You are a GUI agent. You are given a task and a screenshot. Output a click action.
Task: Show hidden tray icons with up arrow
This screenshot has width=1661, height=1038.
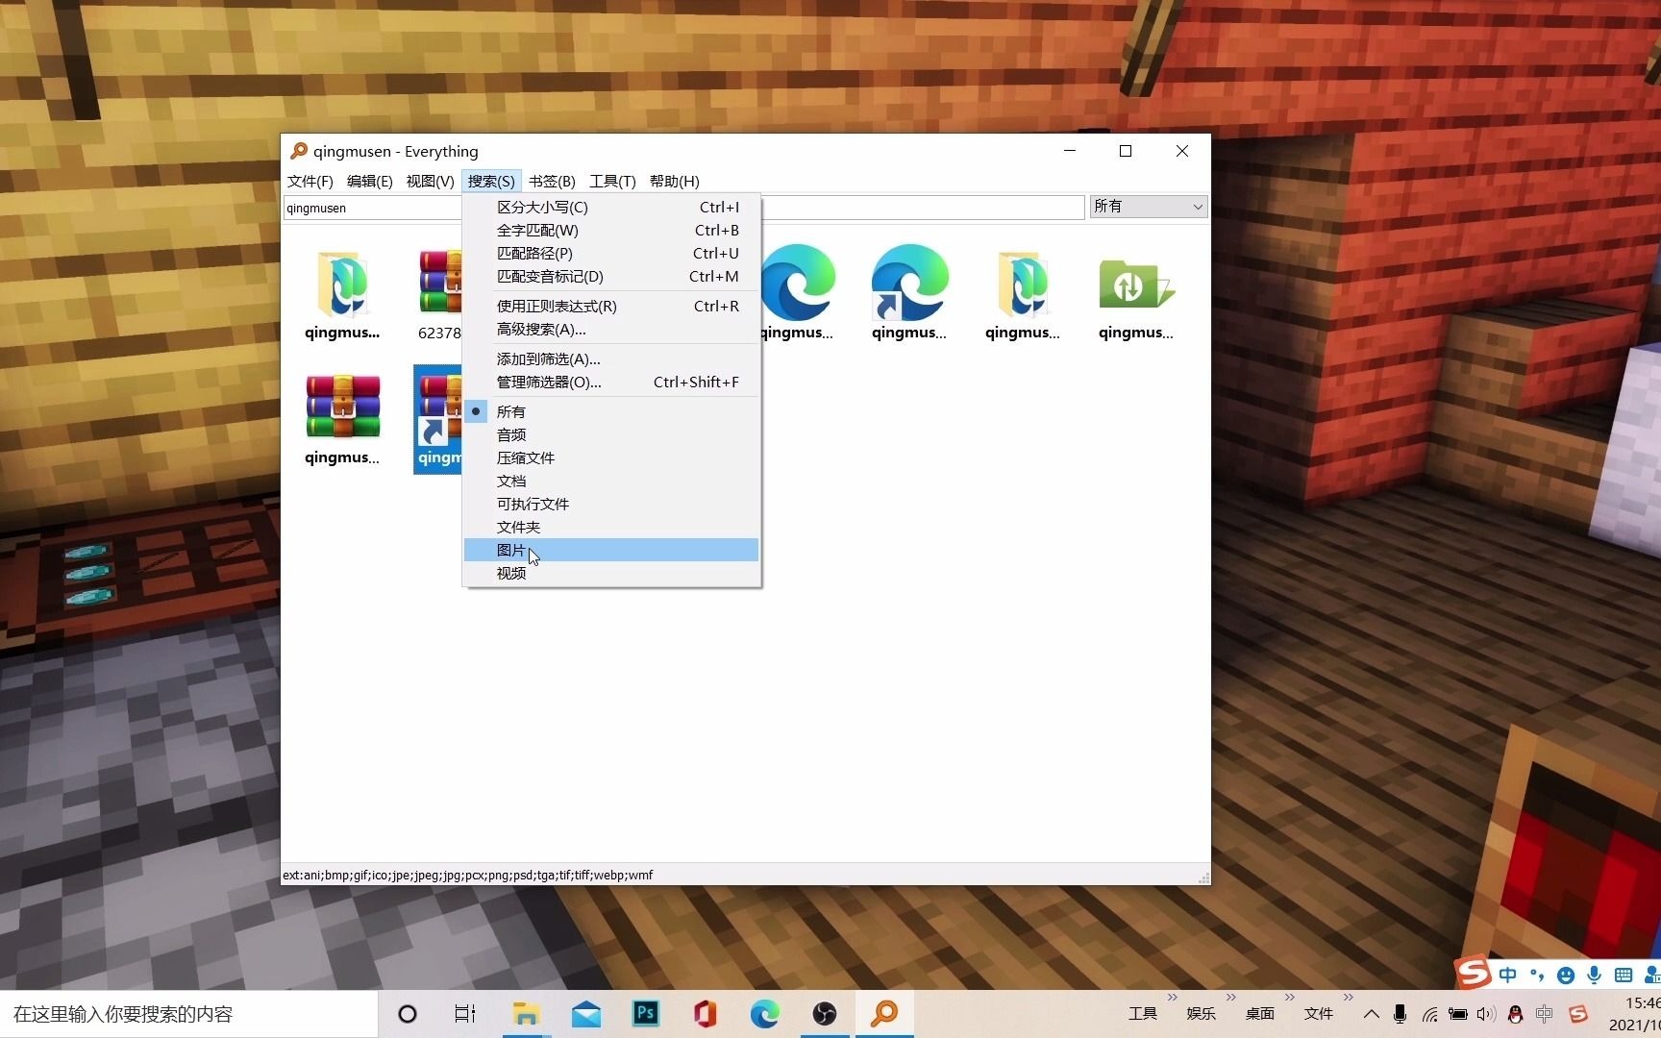1372,1014
